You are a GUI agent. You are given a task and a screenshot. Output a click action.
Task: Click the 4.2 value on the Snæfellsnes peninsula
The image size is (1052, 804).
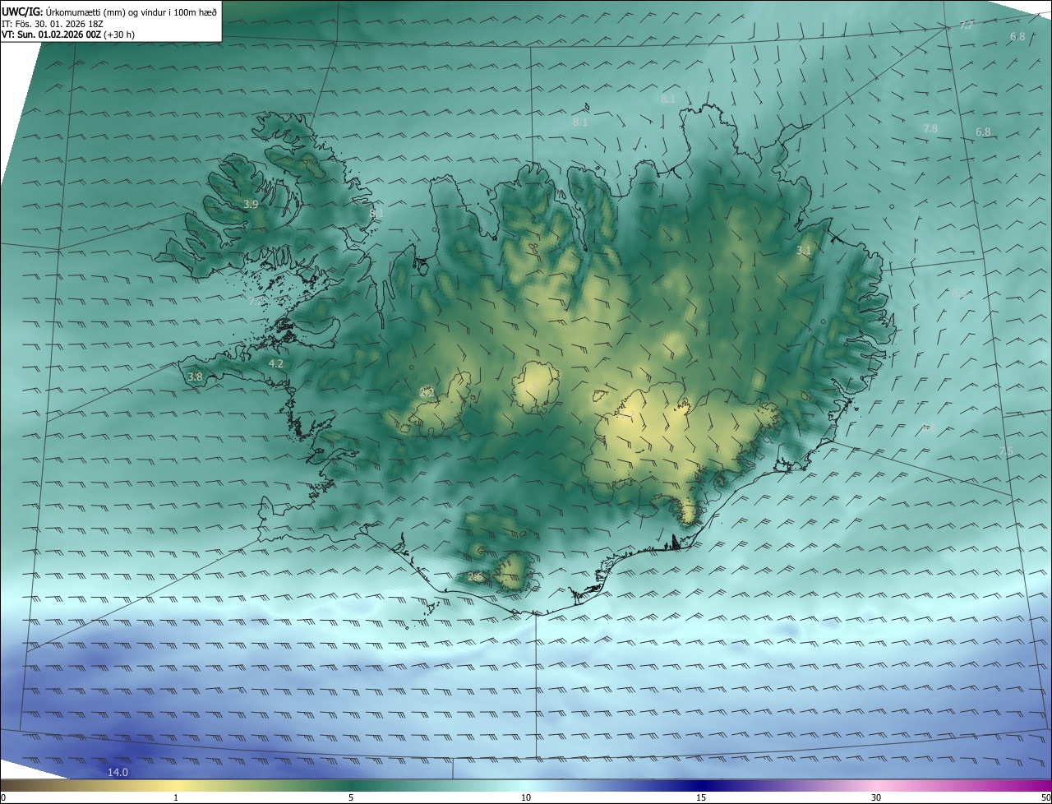(276, 363)
